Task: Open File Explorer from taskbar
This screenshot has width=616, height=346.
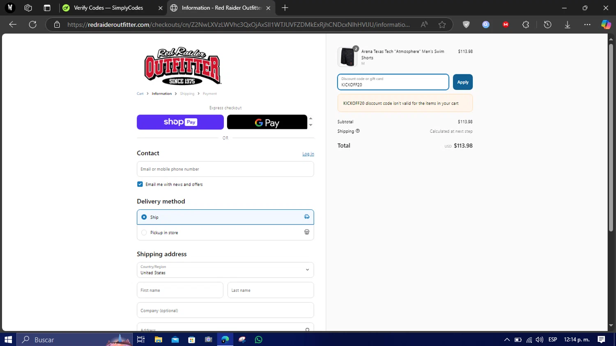Action: click(x=158, y=339)
